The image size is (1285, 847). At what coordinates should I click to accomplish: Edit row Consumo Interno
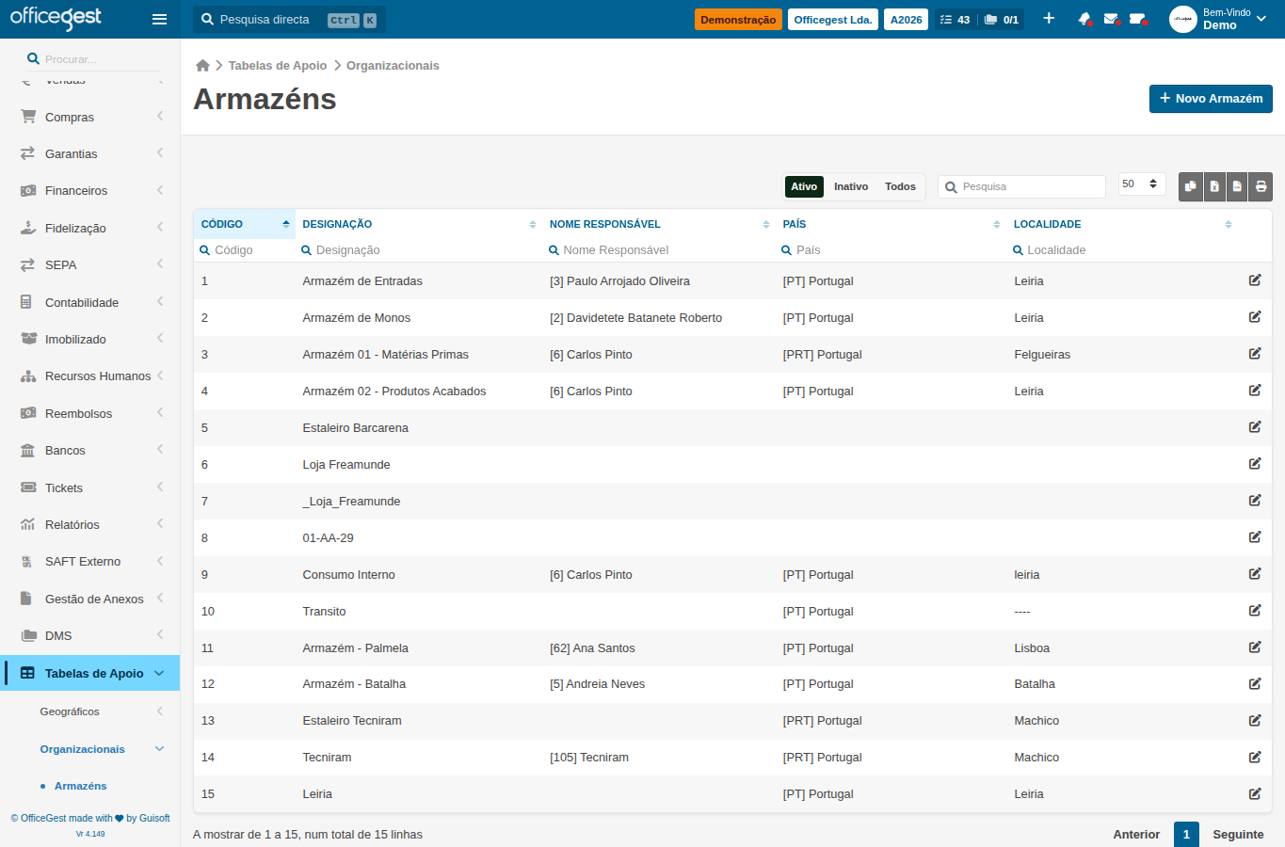pos(1255,574)
